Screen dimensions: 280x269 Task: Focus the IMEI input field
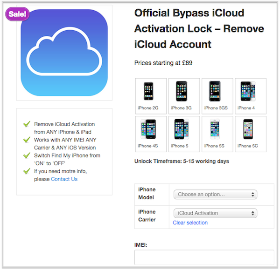(204, 257)
